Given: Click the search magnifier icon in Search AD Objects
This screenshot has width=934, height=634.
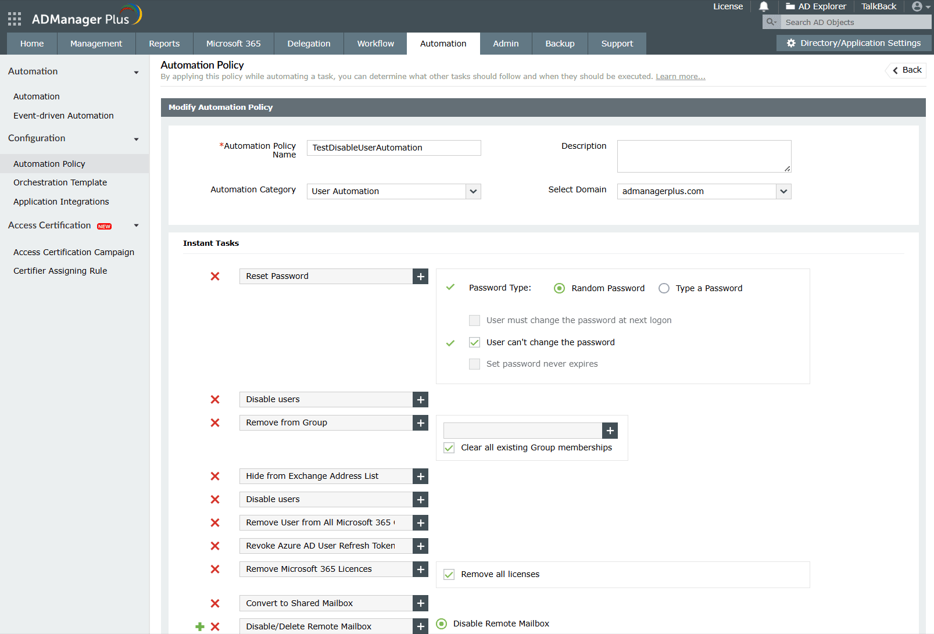Looking at the screenshot, I should pos(771,22).
